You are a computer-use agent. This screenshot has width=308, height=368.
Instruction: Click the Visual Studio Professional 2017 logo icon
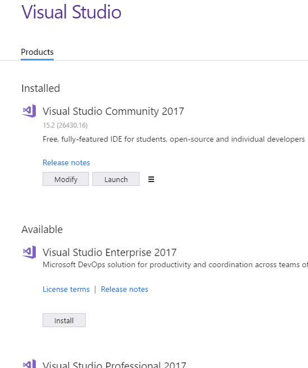coord(29,364)
